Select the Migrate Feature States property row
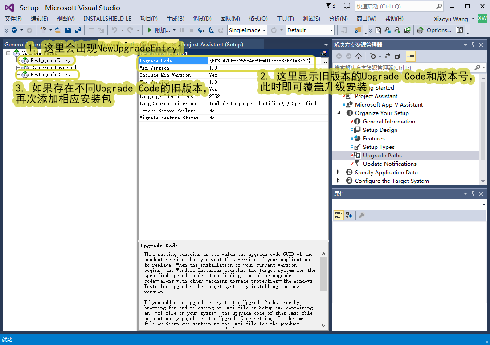Viewport: 490px width, 345px height. coord(233,118)
